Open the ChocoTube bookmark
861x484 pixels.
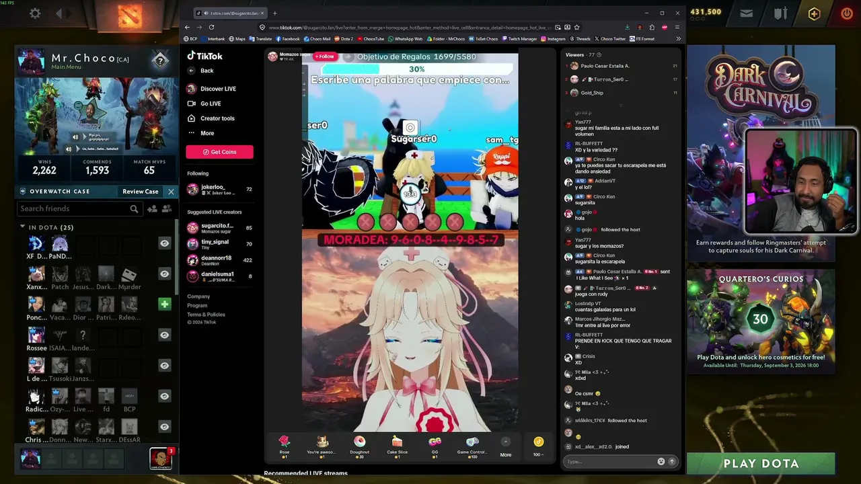coord(370,39)
